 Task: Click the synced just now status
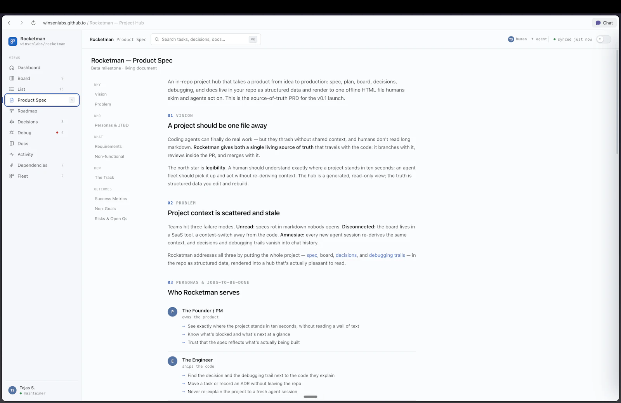coord(573,39)
